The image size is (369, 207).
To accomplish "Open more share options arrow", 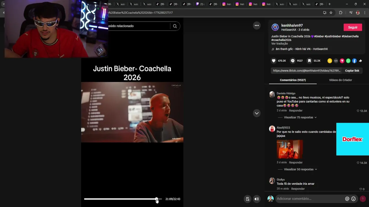I will click(360, 61).
